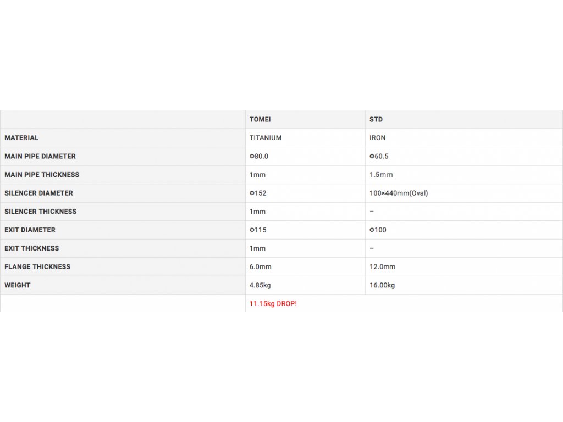Click the TITANIUM cell
This screenshot has width=563, height=422.
click(x=266, y=138)
